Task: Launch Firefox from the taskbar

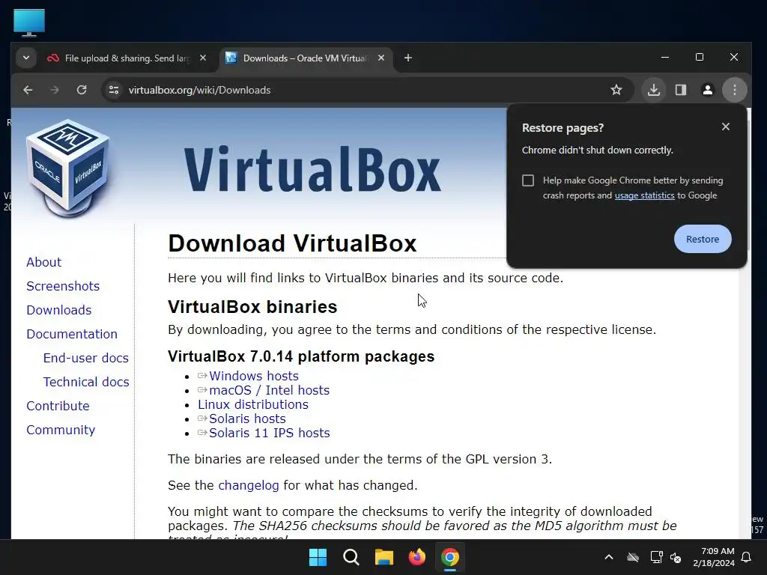Action: point(416,557)
